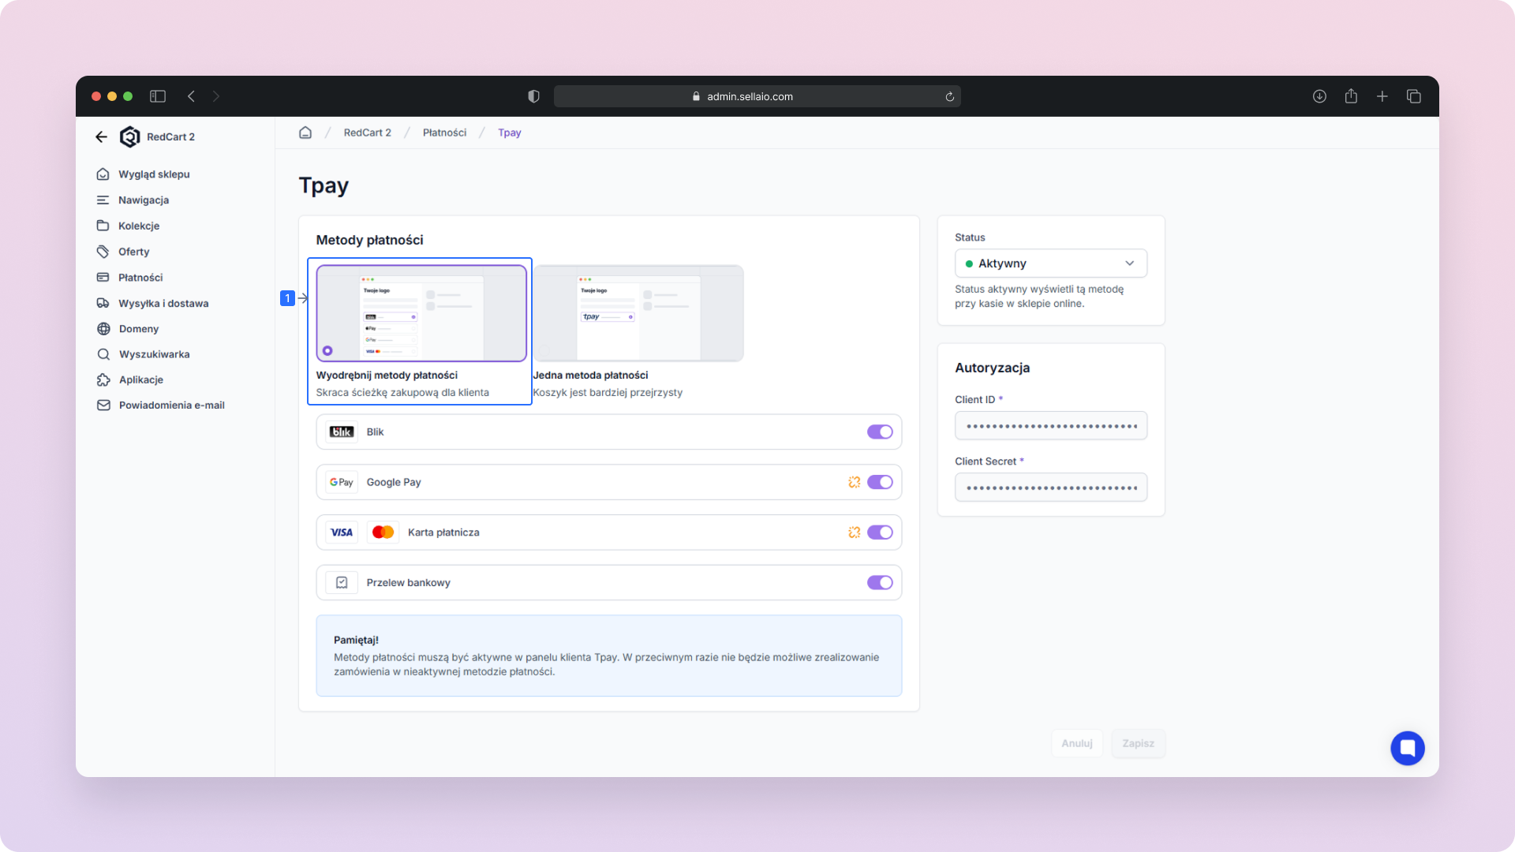Disable the Blik payment toggle

click(880, 432)
